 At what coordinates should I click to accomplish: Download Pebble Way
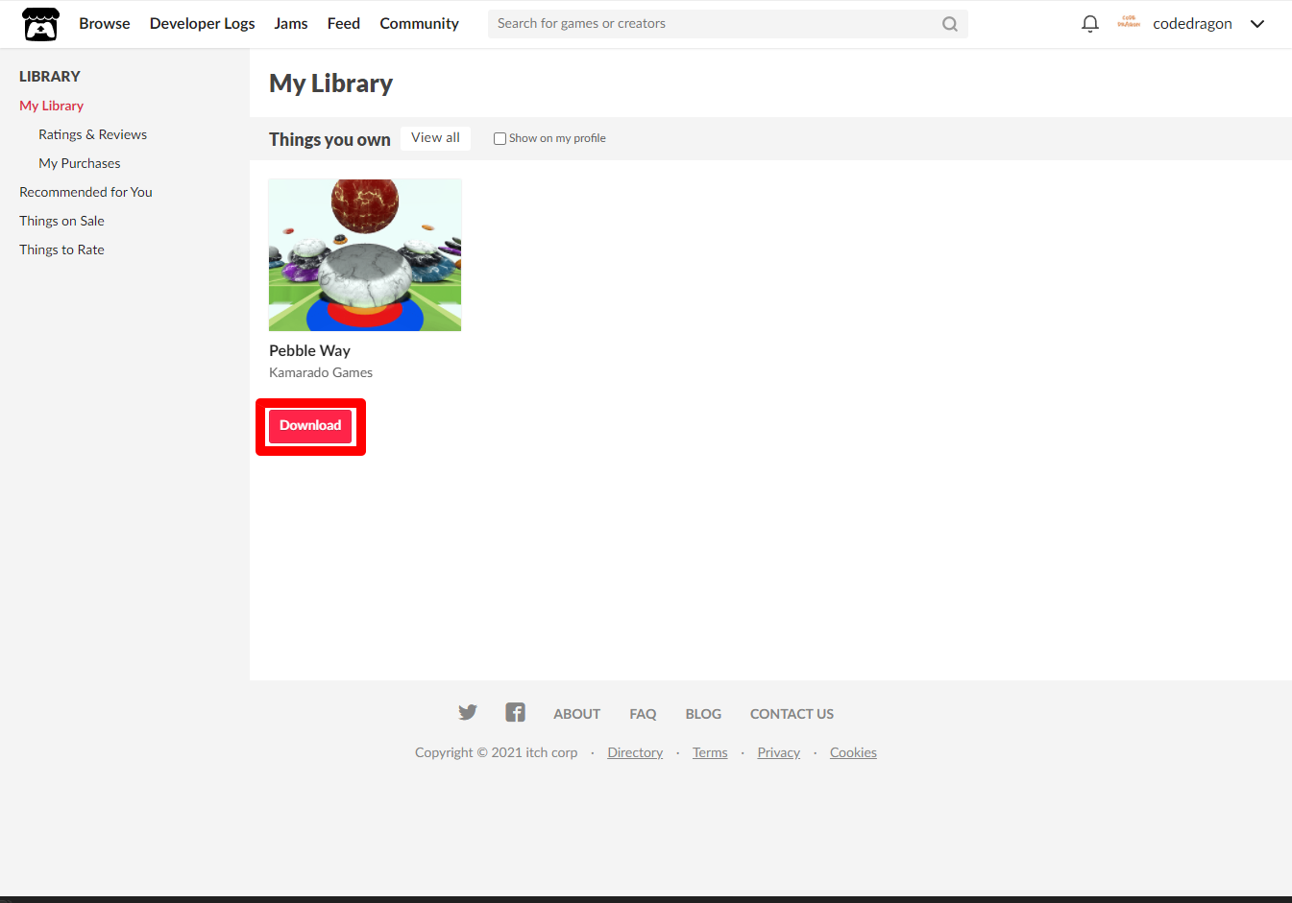(310, 426)
